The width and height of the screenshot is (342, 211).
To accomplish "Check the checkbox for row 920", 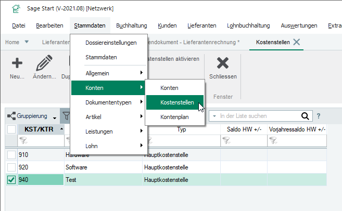I will (x=11, y=167).
